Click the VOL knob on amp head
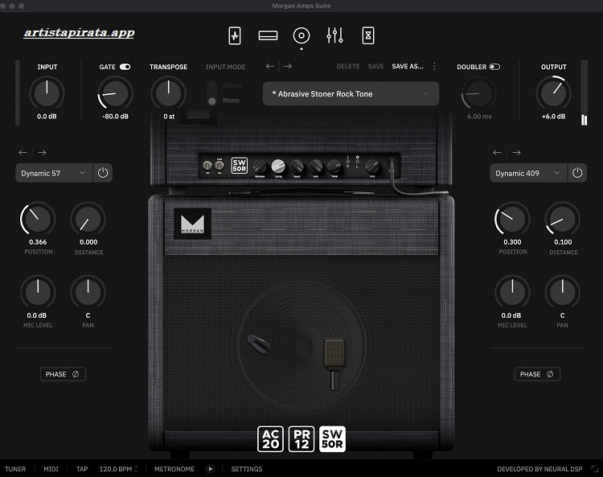 tap(372, 167)
